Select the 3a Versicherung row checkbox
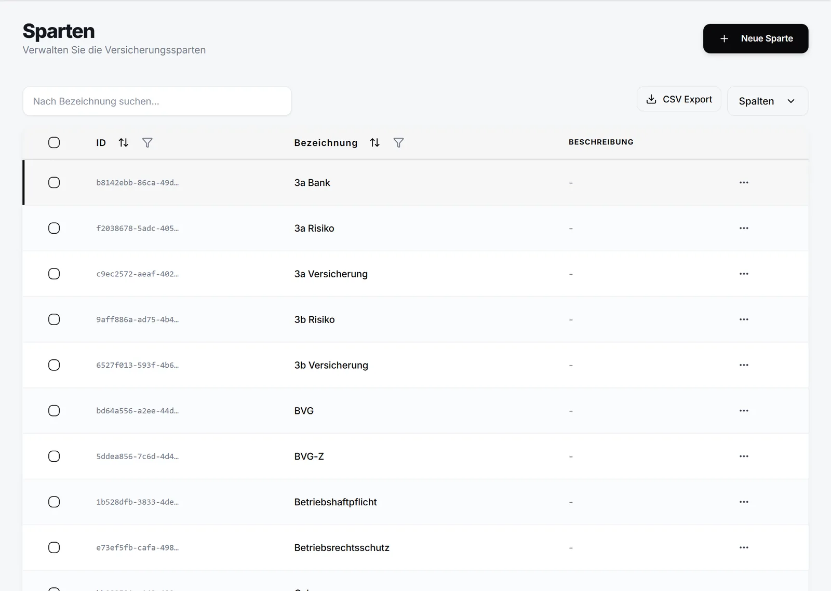The width and height of the screenshot is (831, 591). pos(54,274)
